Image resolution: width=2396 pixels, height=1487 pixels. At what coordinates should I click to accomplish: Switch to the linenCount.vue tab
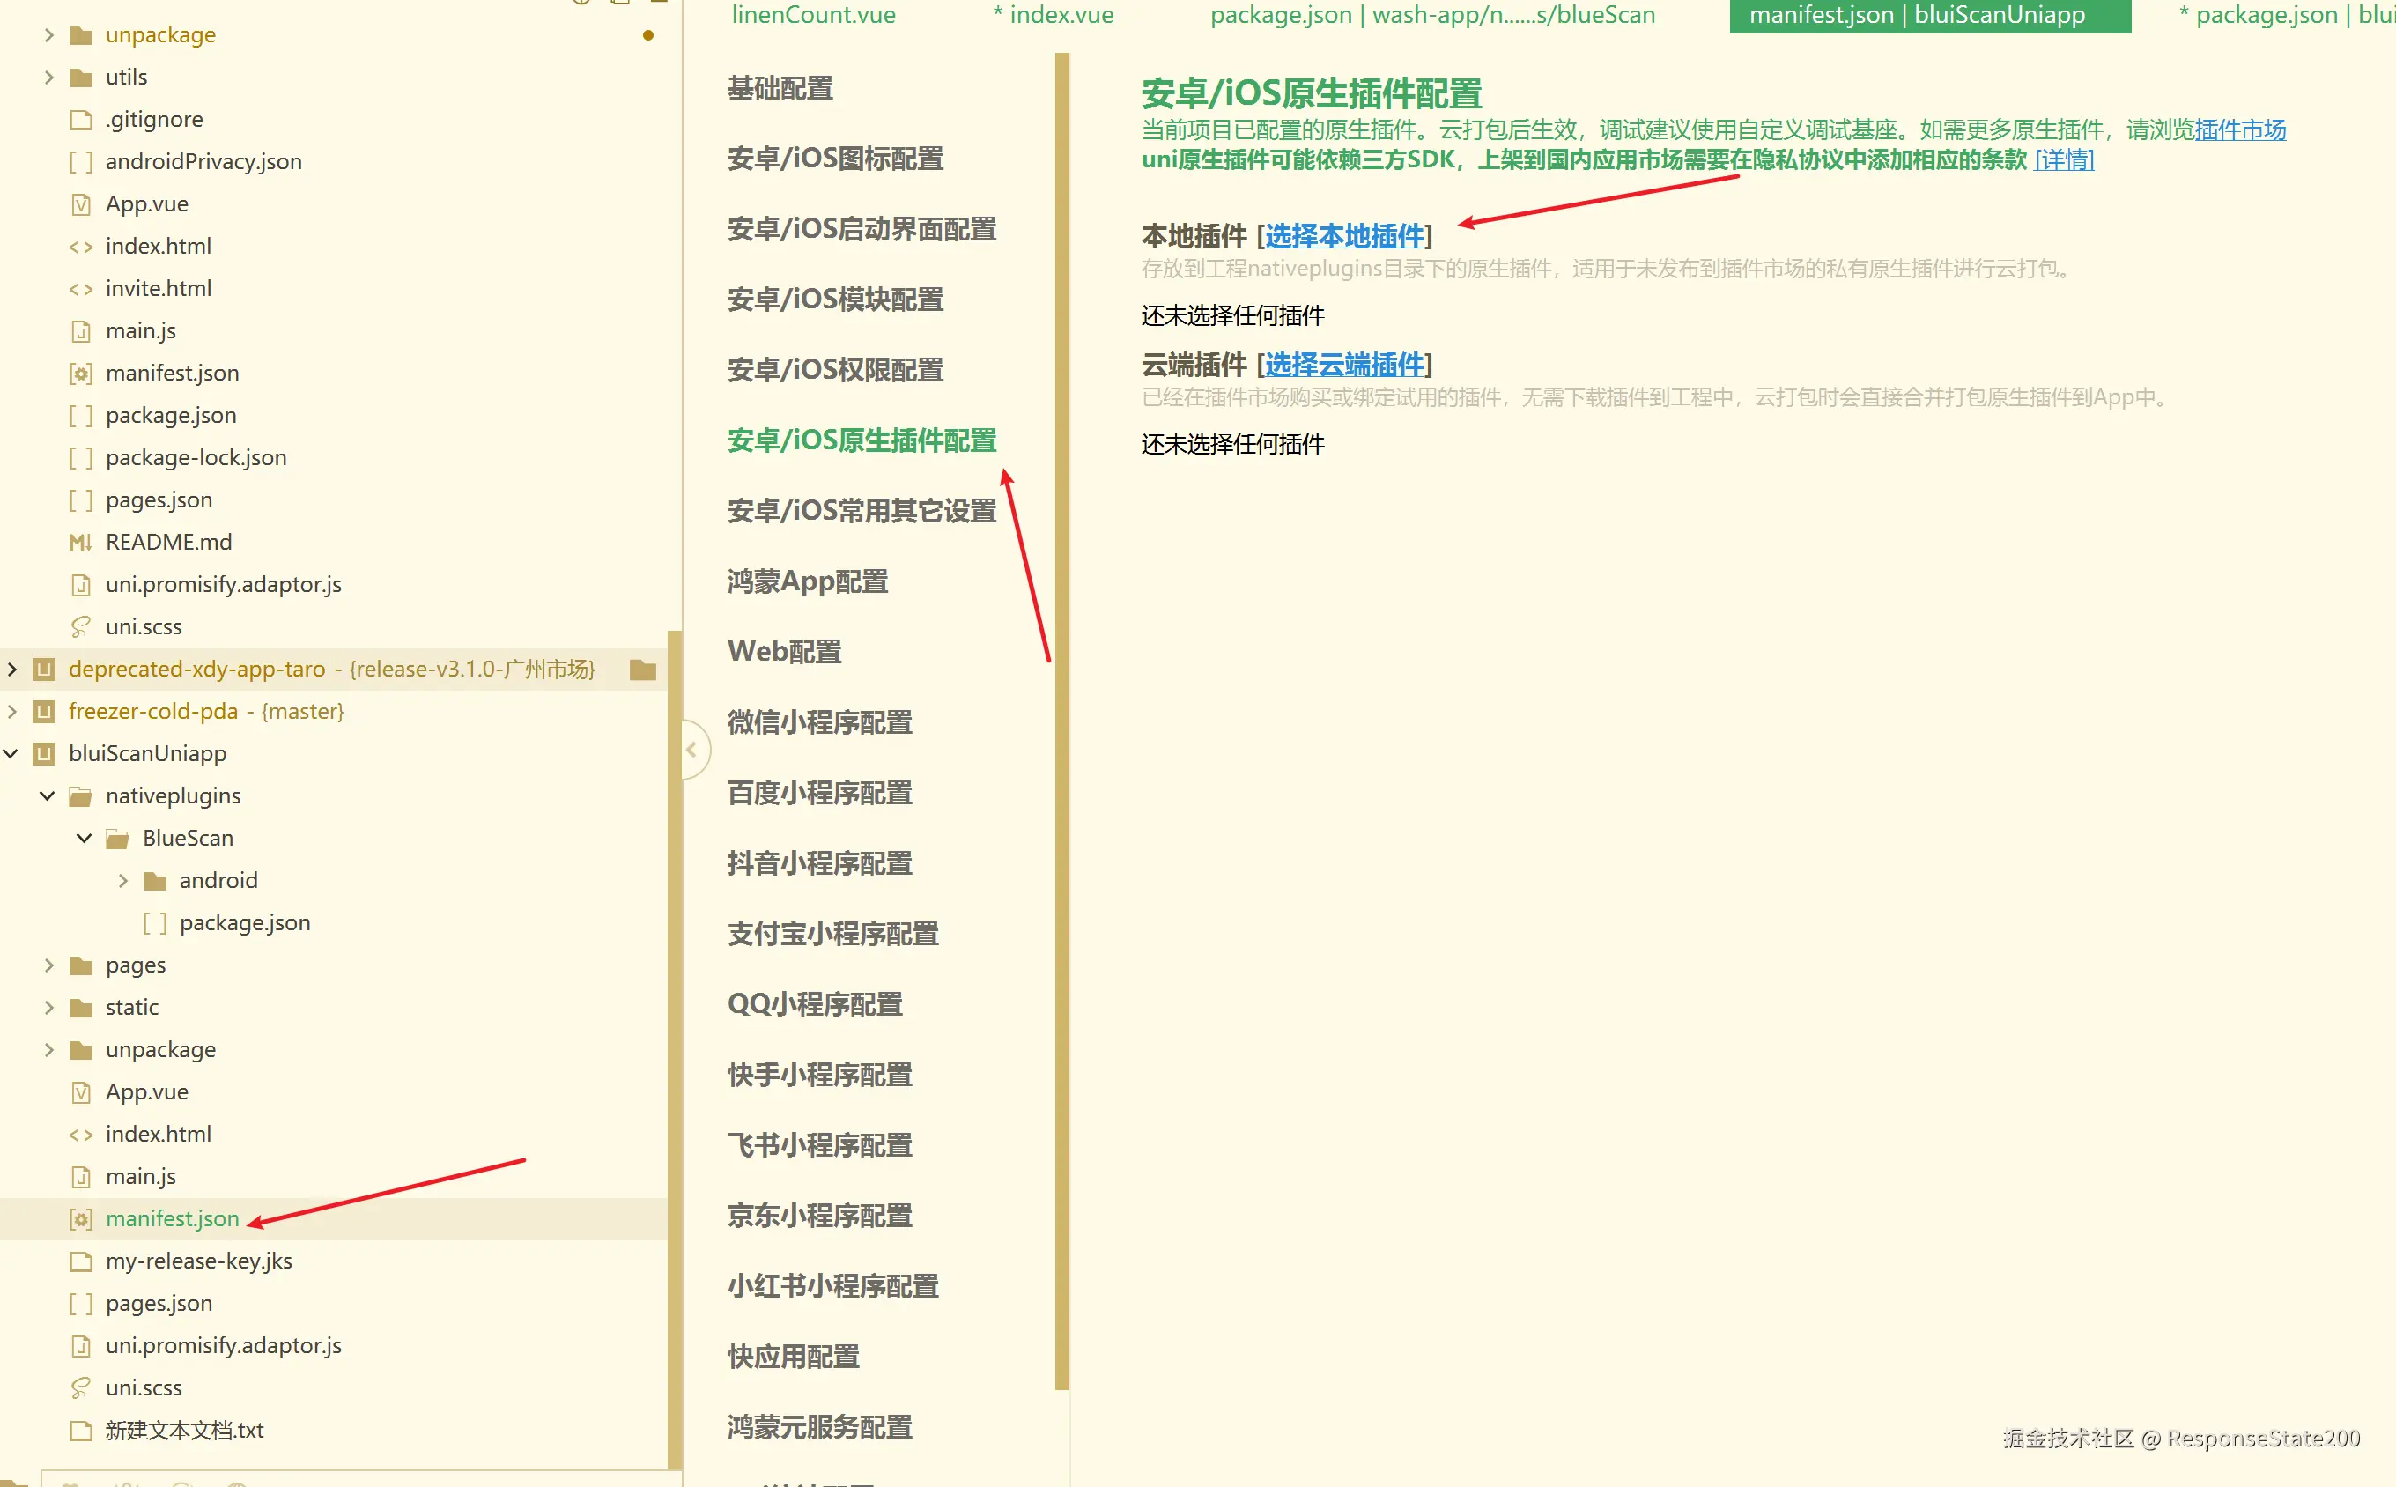[x=813, y=15]
